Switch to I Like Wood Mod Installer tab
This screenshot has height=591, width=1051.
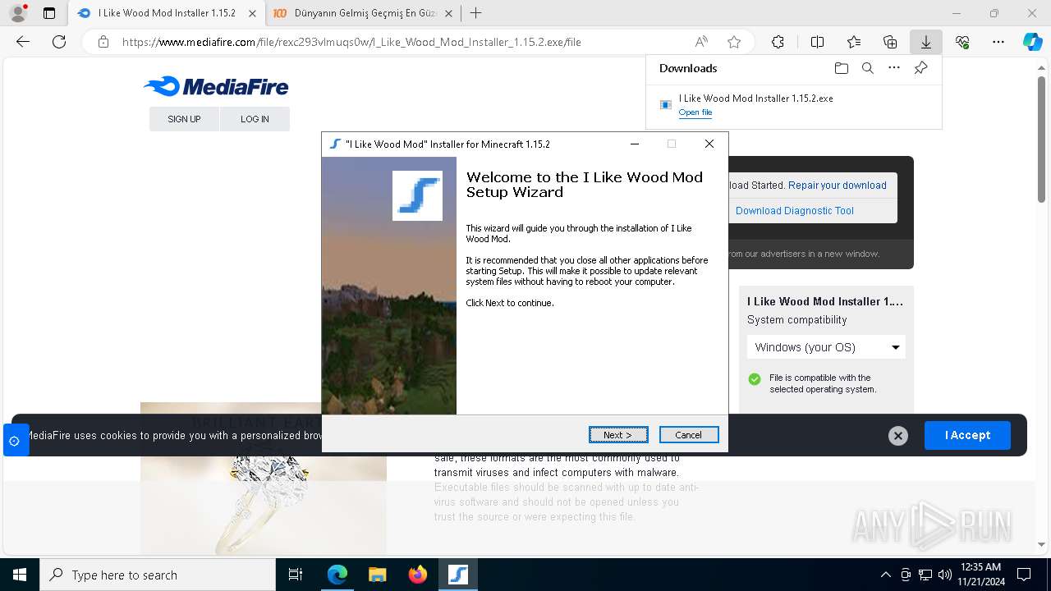pyautogui.click(x=167, y=13)
